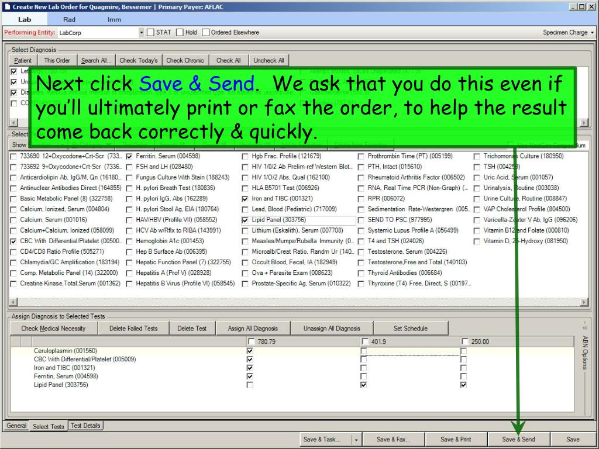Check Urinalysis, Routine (003038) test

[477, 188]
